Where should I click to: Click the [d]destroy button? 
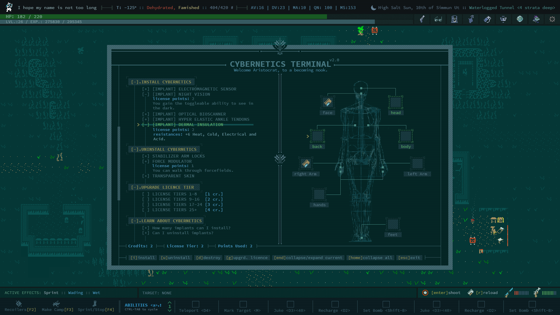[x=208, y=258]
